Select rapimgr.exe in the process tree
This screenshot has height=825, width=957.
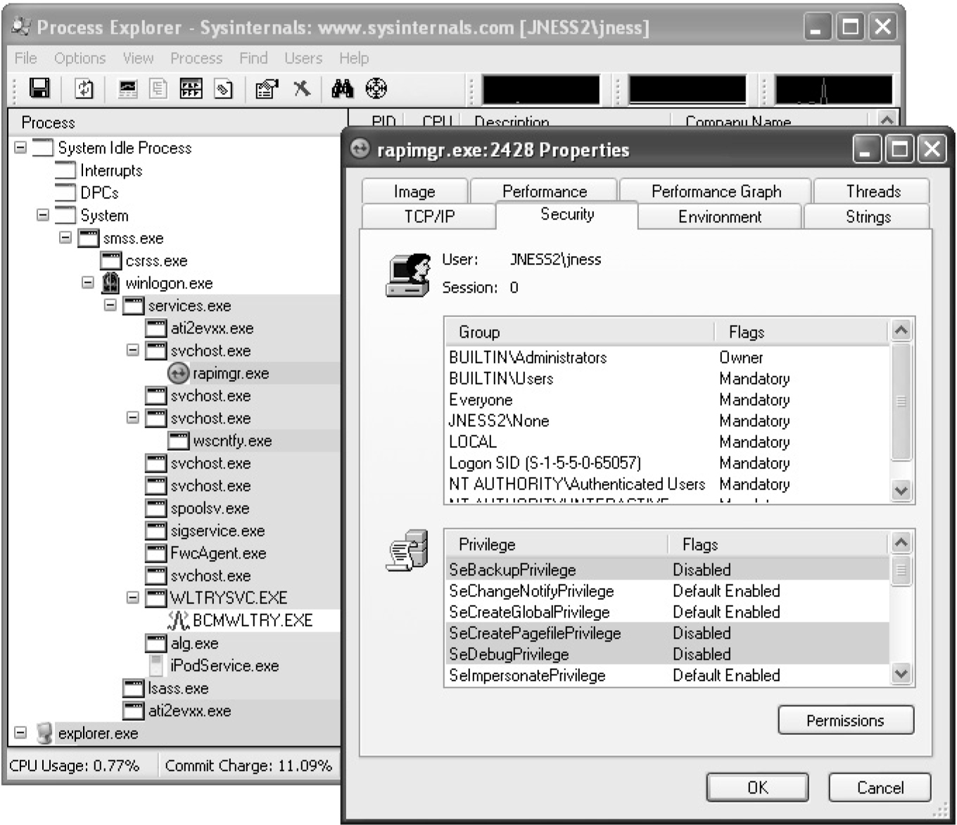point(230,373)
